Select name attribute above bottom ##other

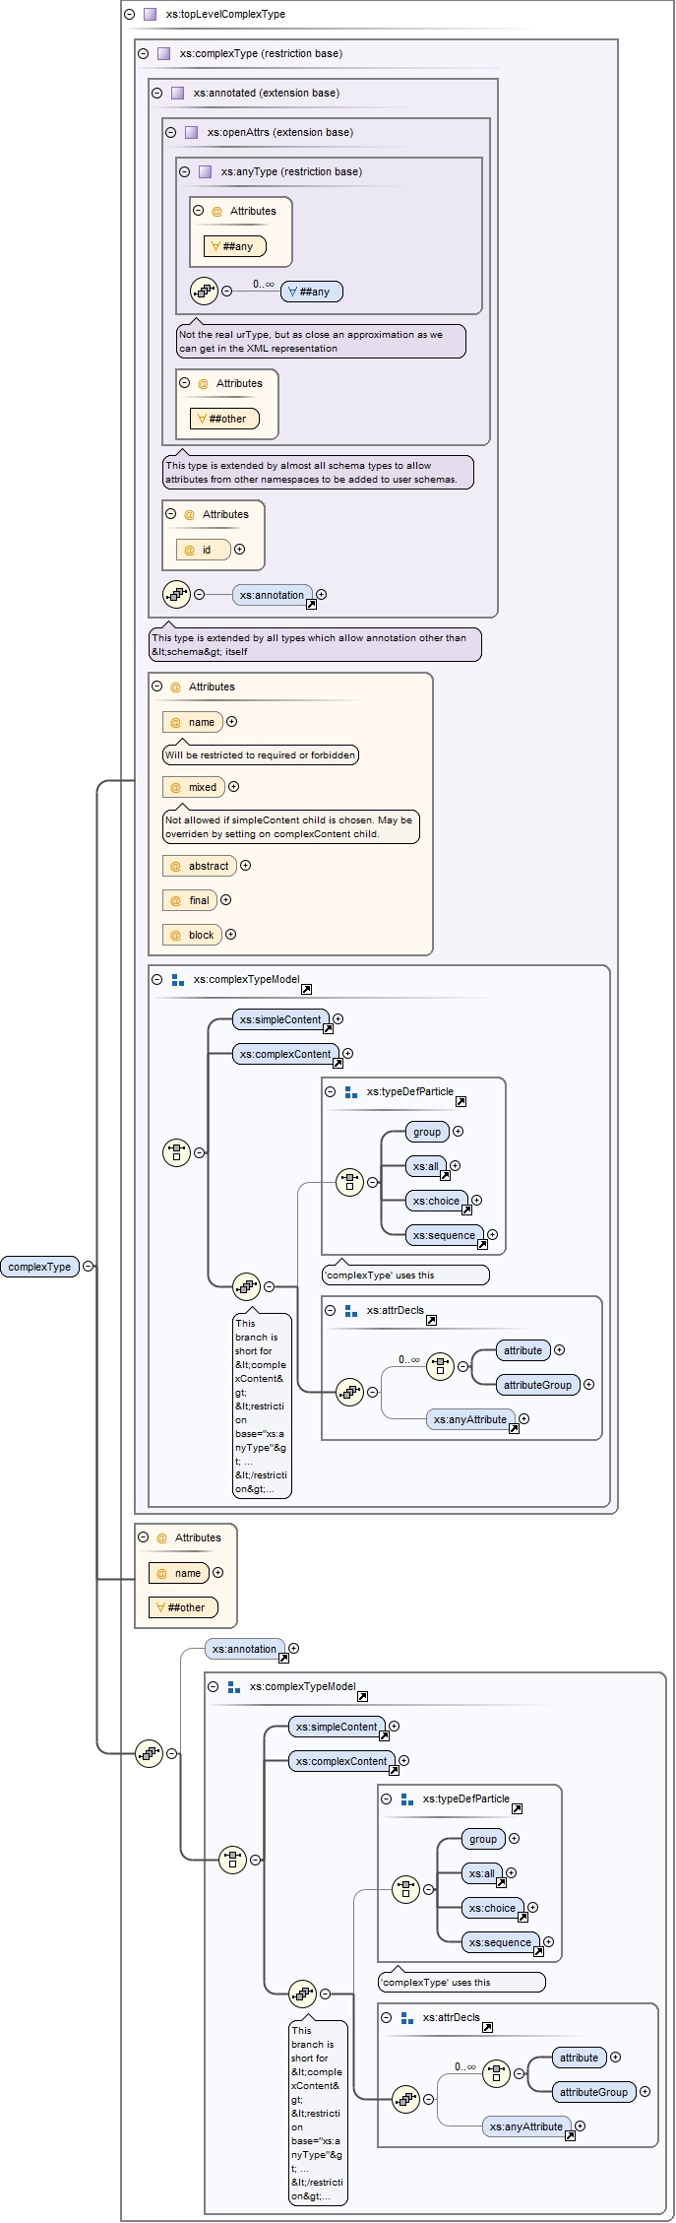point(179,1573)
